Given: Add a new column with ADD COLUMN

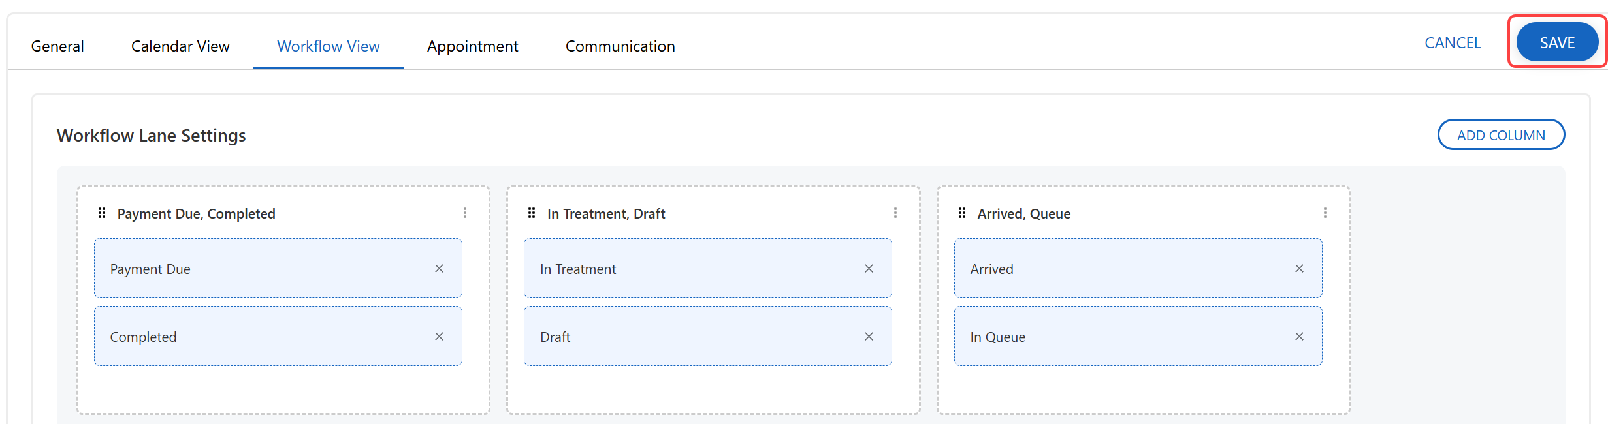Looking at the screenshot, I should [x=1501, y=135].
